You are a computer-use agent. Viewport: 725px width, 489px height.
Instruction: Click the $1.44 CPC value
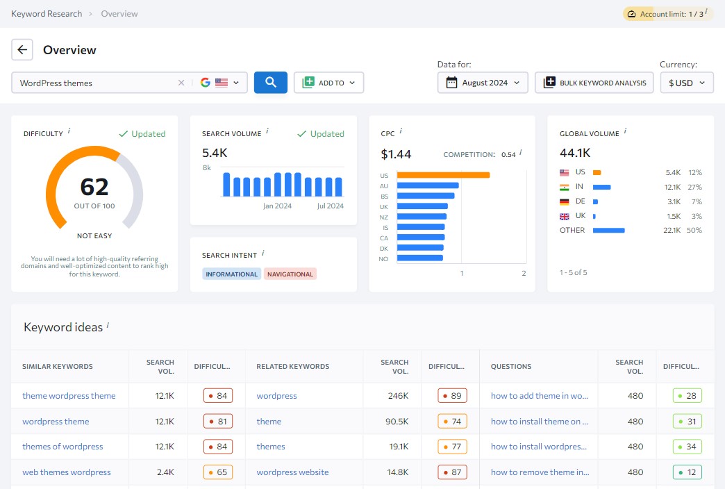coord(396,154)
